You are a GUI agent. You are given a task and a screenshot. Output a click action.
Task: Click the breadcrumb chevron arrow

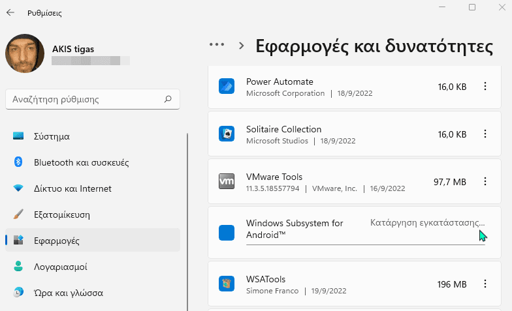click(242, 46)
